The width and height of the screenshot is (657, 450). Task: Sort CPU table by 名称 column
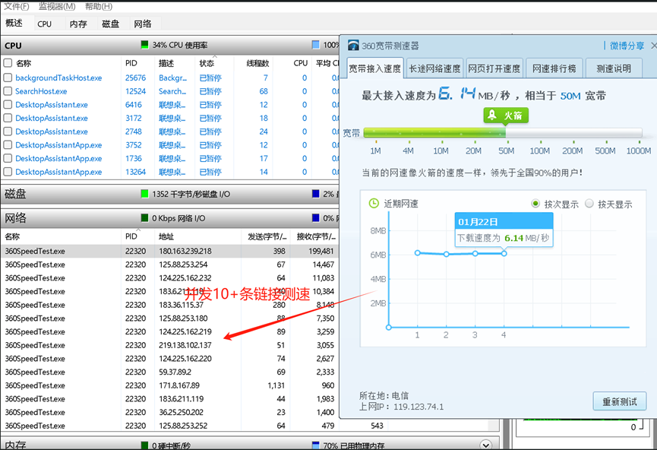(x=24, y=63)
